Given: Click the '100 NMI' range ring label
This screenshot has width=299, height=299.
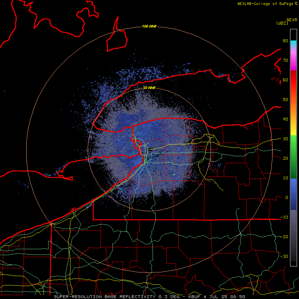Looking at the screenshot, I should pyautogui.click(x=149, y=26).
